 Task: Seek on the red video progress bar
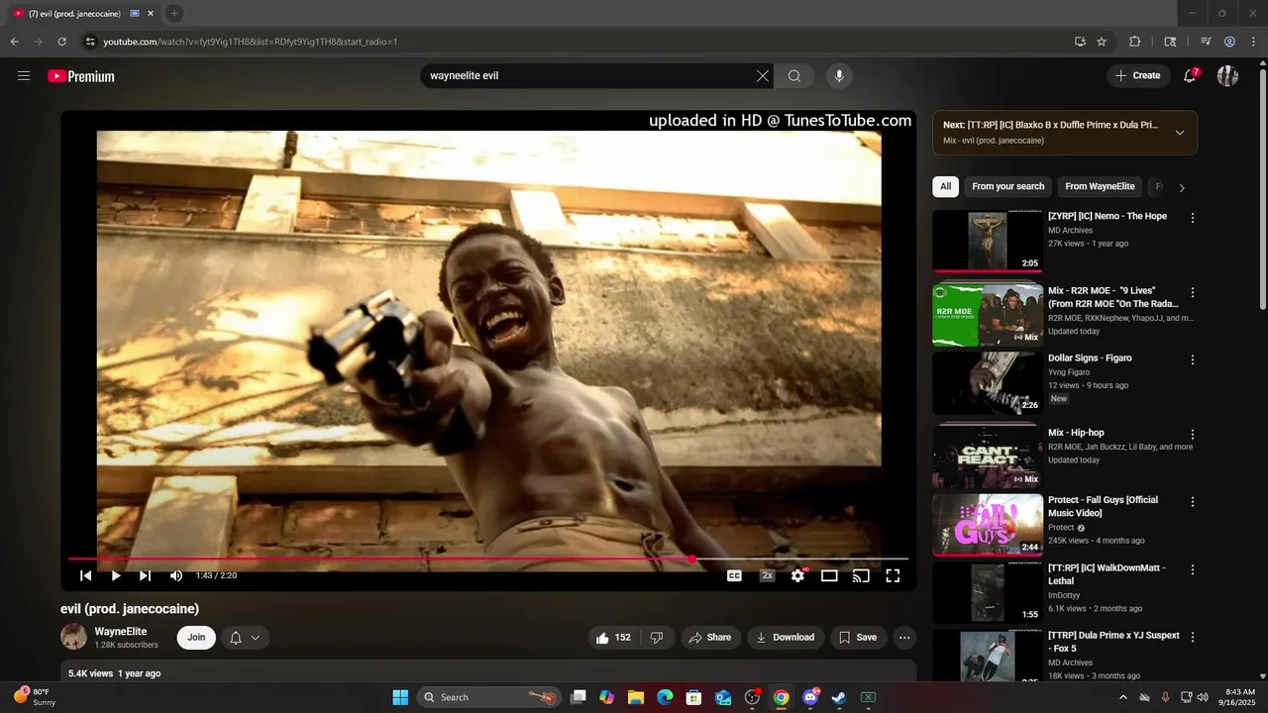coord(487,559)
